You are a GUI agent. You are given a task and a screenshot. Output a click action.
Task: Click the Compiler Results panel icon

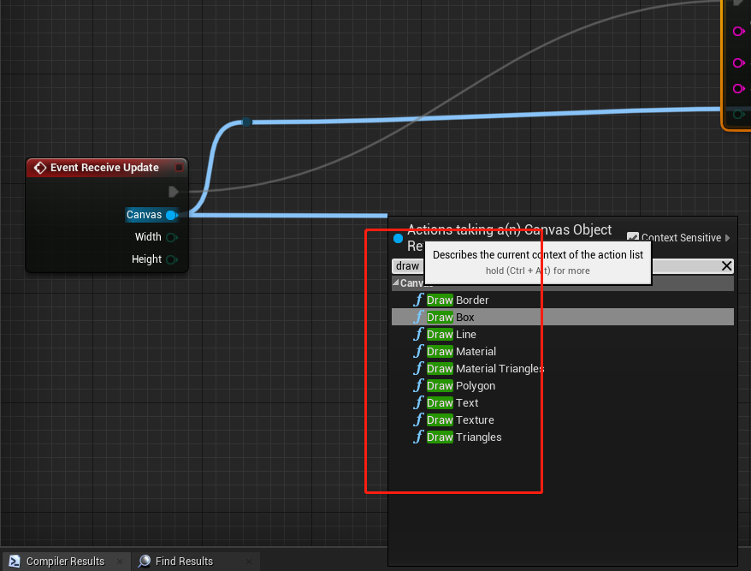click(15, 561)
